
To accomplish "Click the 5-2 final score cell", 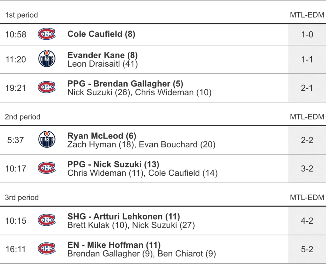I will click(x=307, y=249).
